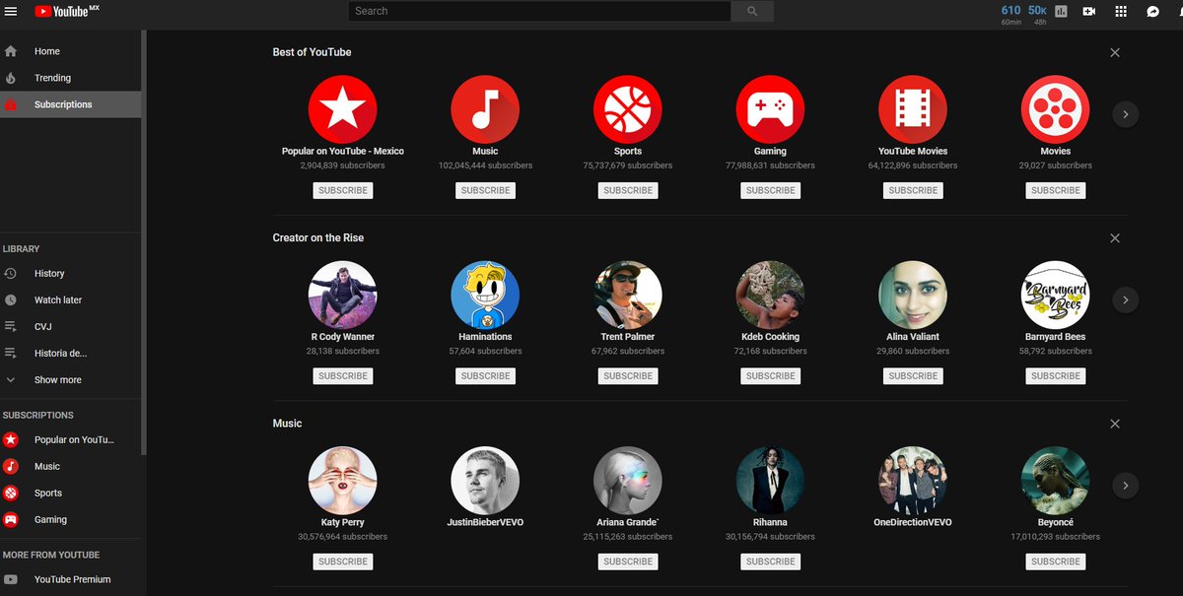
Task: Select Subscriptions in the sidebar
Action: coord(71,104)
